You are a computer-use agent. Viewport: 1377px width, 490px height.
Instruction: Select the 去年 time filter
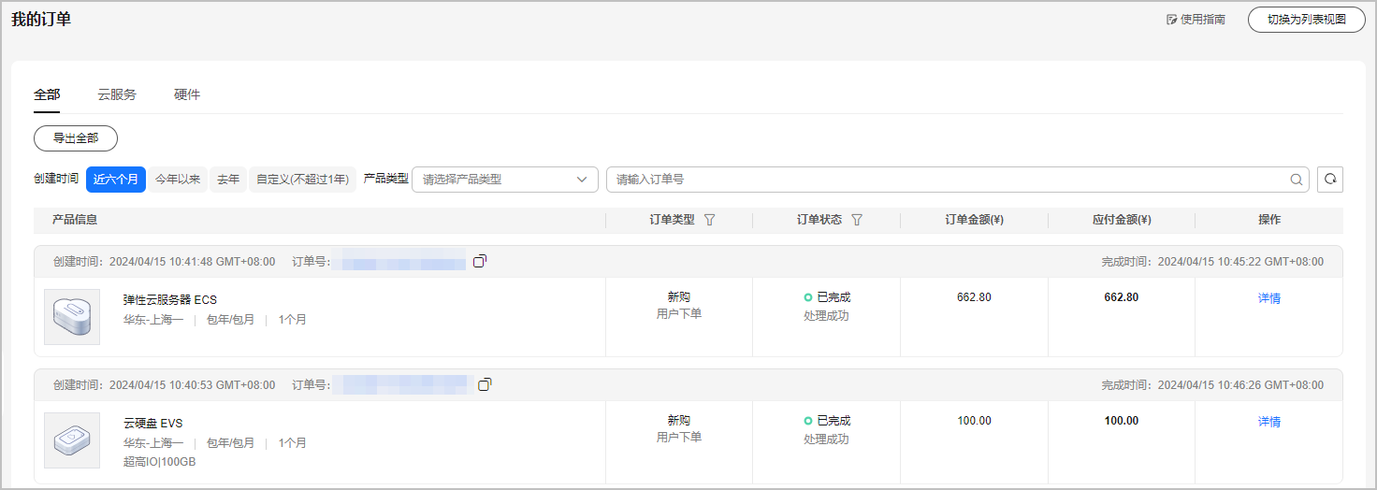[x=228, y=180]
